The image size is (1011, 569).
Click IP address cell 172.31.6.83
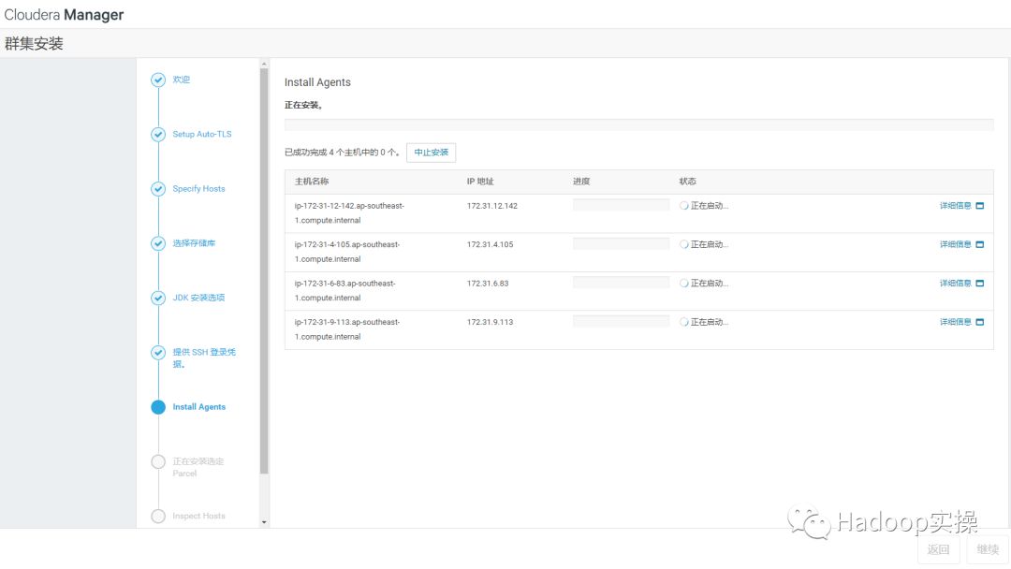click(x=488, y=283)
